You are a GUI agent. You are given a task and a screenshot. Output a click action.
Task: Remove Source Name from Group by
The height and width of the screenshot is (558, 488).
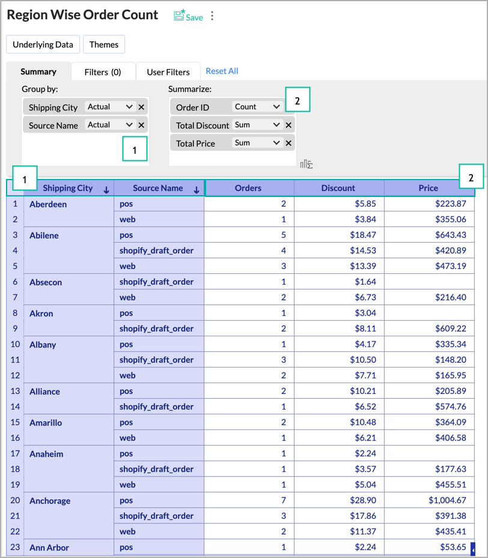pyautogui.click(x=142, y=124)
